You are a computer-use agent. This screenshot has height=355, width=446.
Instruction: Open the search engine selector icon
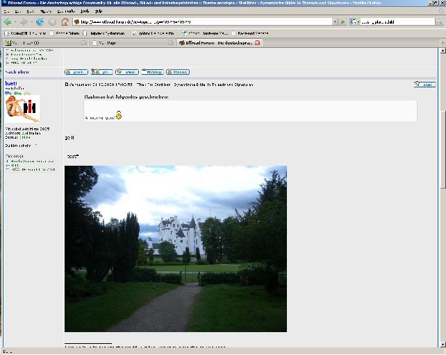tap(354, 21)
